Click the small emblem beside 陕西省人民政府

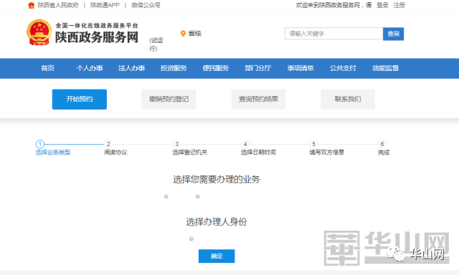32,5
